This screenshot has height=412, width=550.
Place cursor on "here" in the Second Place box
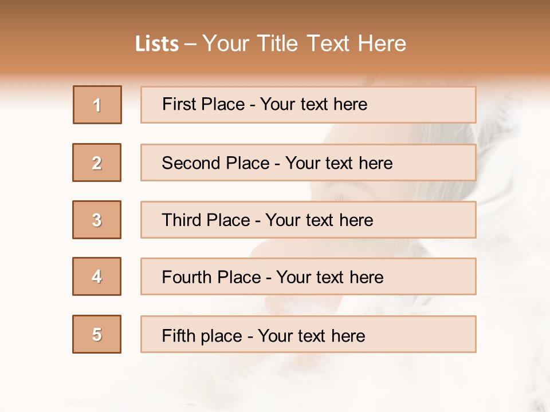pyautogui.click(x=376, y=163)
